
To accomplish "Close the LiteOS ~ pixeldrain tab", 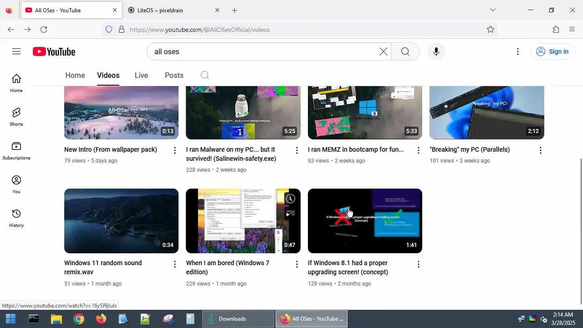I will pyautogui.click(x=217, y=10).
